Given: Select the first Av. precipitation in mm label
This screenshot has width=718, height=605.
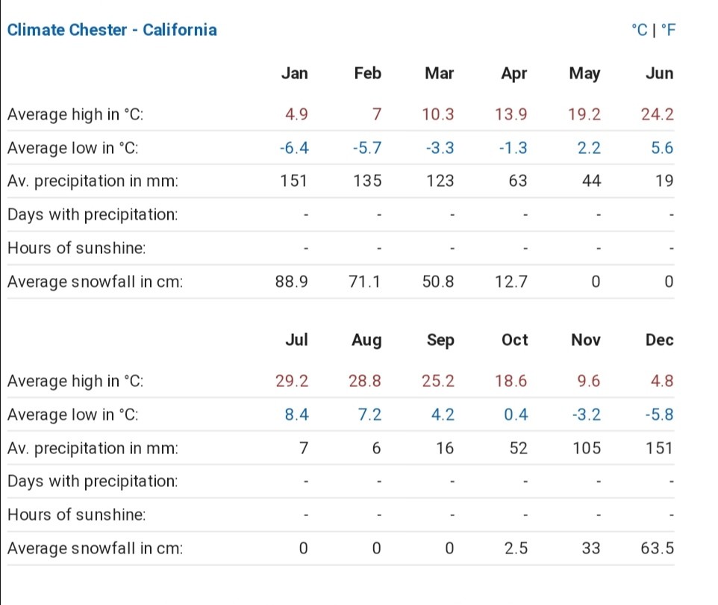Looking at the screenshot, I should click(93, 181).
